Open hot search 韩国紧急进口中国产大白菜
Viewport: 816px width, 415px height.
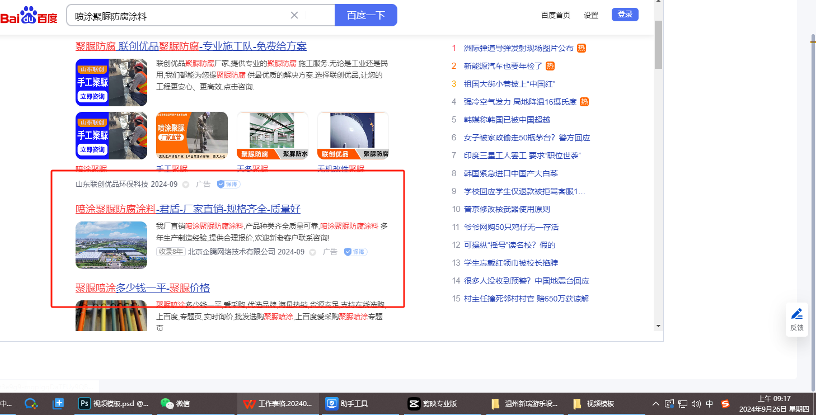511,173
